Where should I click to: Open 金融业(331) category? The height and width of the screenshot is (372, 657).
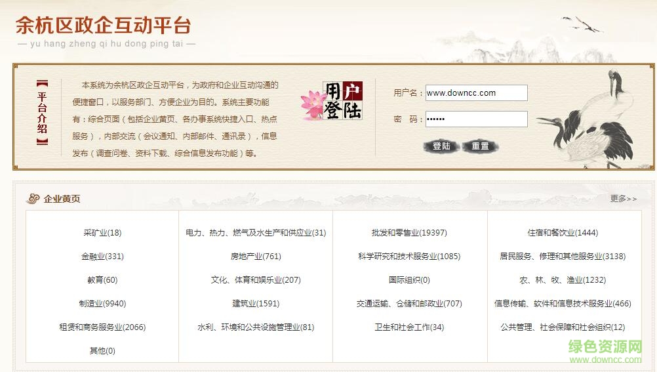click(102, 257)
